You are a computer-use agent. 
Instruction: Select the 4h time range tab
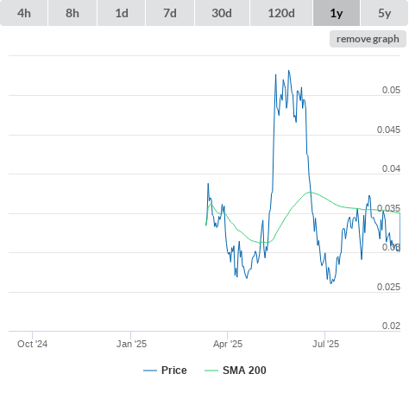pyautogui.click(x=24, y=13)
